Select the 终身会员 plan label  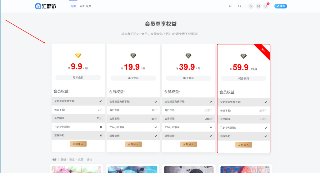[243, 78]
